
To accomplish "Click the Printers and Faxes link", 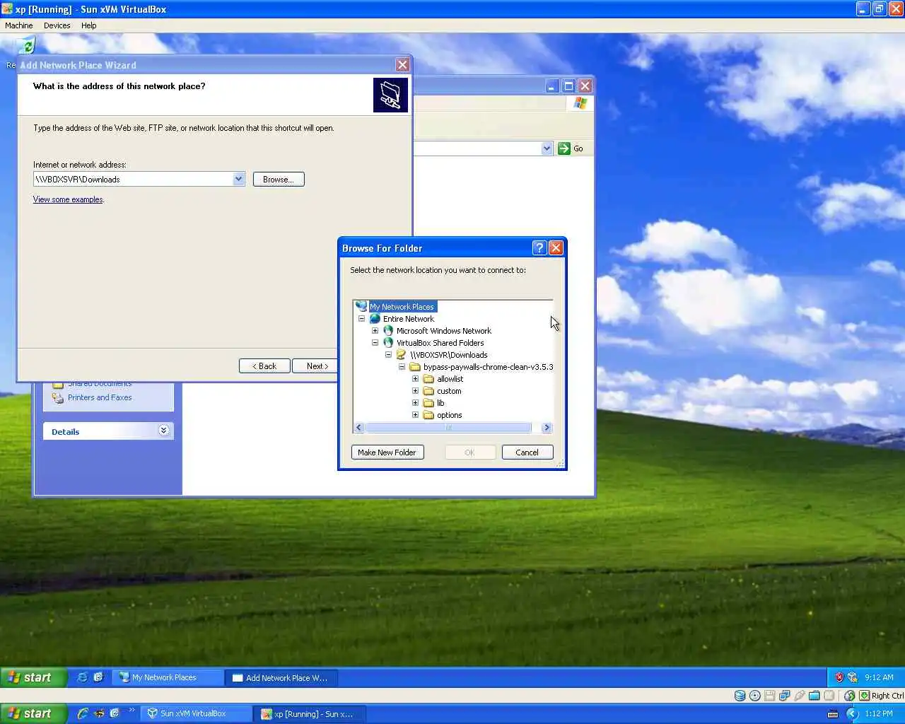I will point(100,397).
